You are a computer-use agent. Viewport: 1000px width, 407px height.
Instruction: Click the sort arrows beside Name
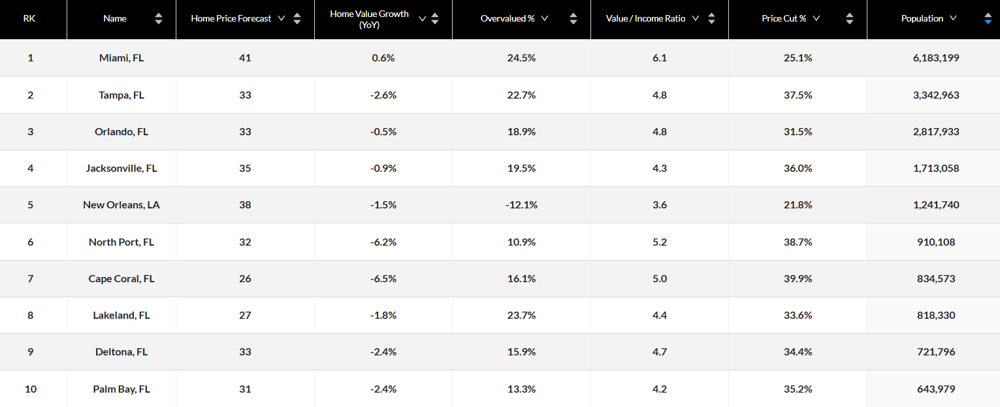159,18
